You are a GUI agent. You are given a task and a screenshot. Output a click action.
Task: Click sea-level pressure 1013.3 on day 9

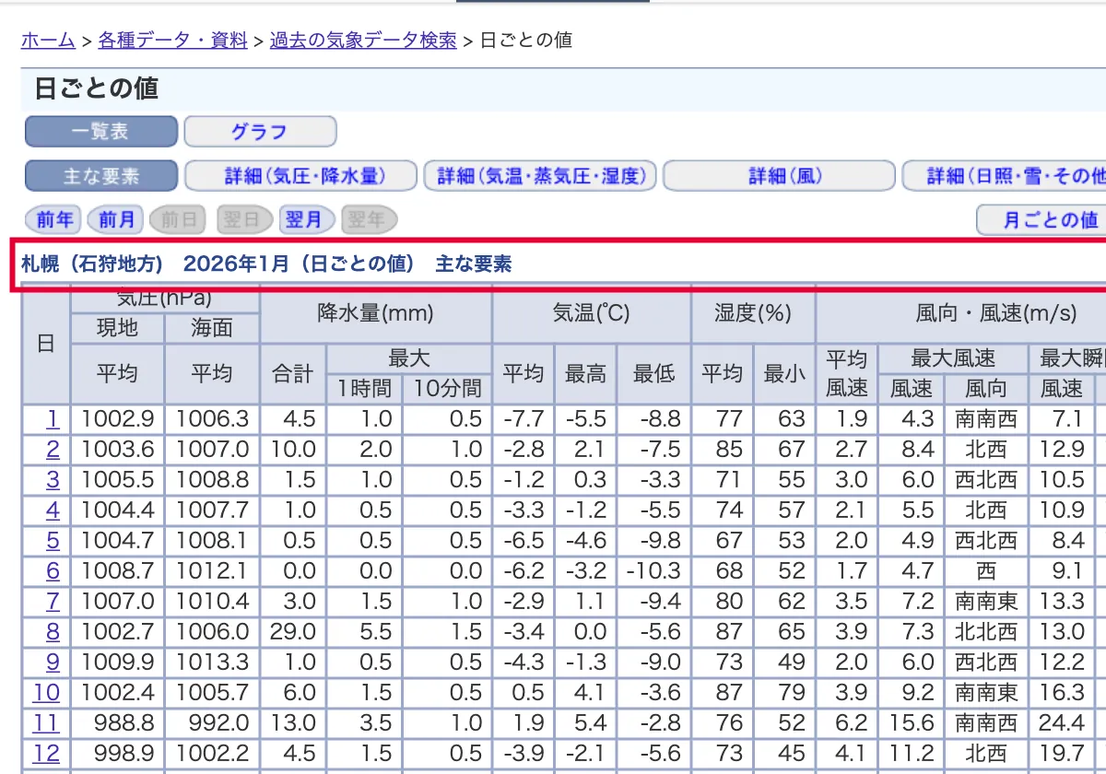tap(212, 663)
